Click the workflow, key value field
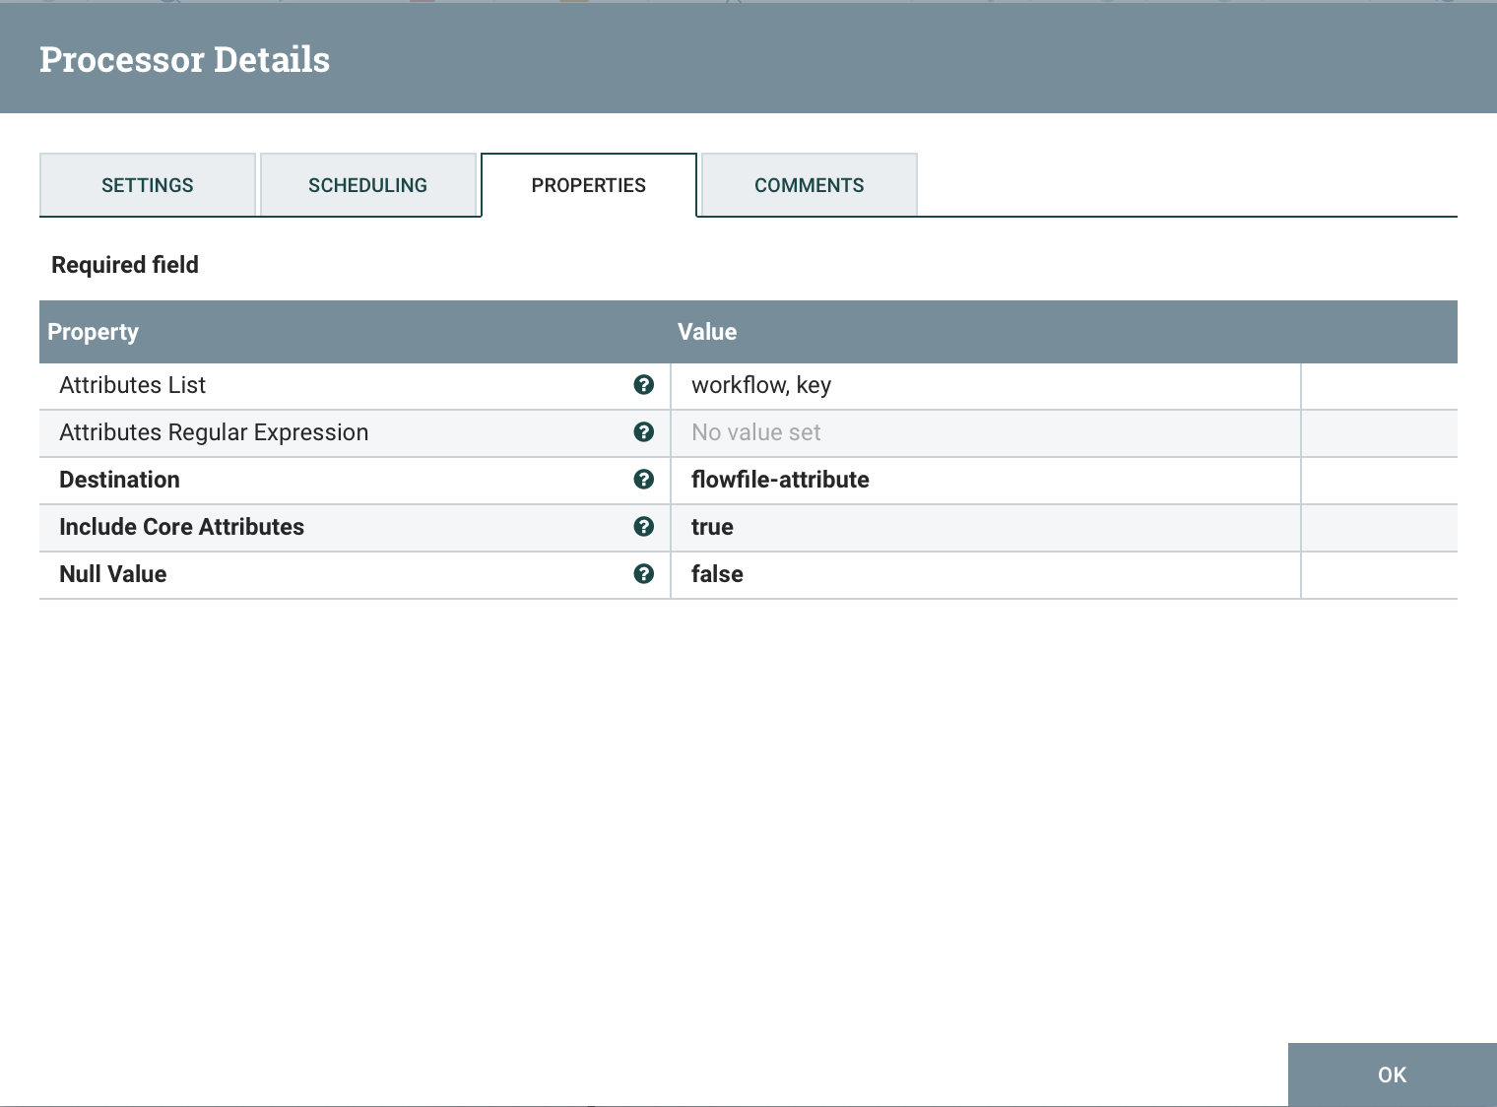Image resolution: width=1497 pixels, height=1107 pixels. pos(985,385)
